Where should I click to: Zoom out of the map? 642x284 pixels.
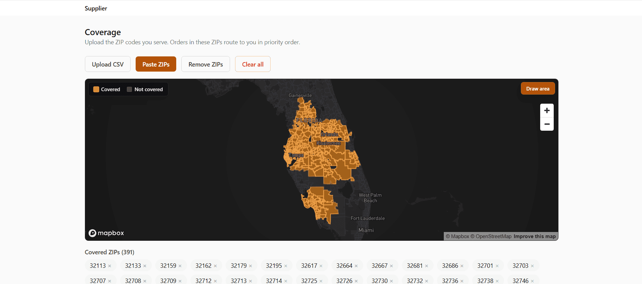pos(547,124)
